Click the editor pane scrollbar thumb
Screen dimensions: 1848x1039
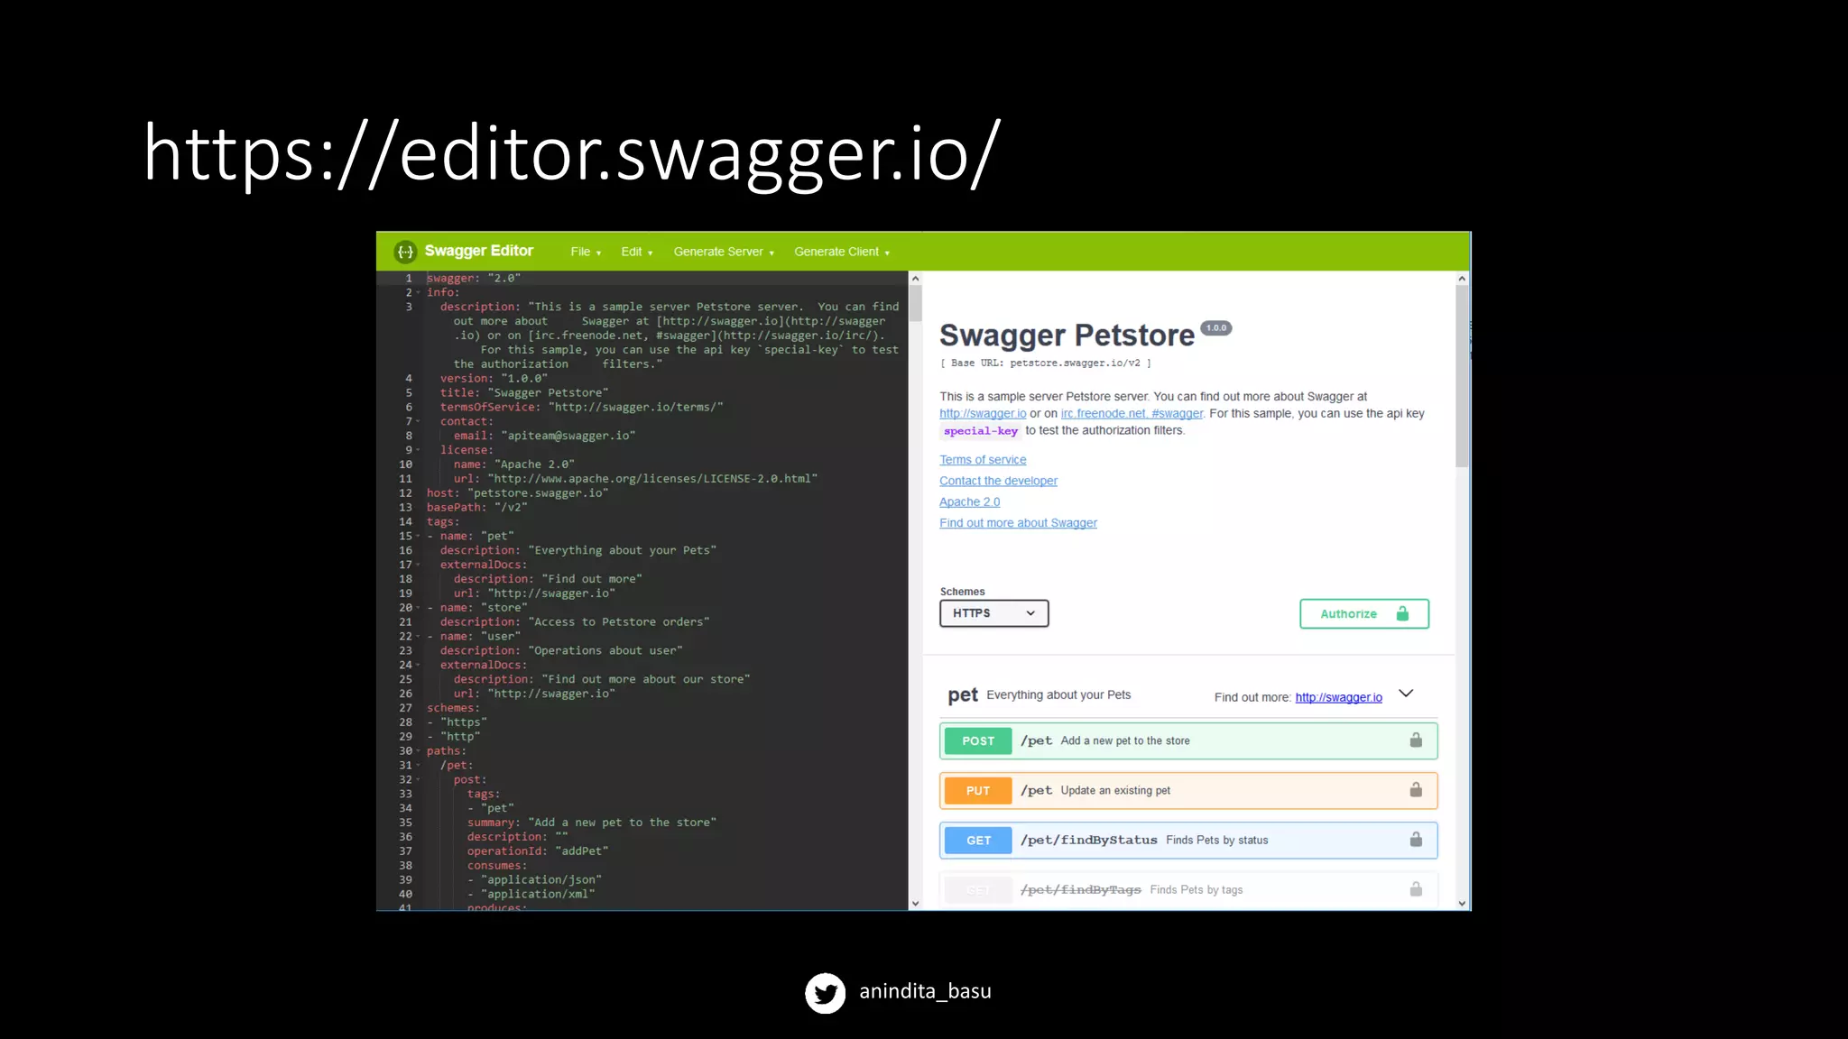coord(915,303)
